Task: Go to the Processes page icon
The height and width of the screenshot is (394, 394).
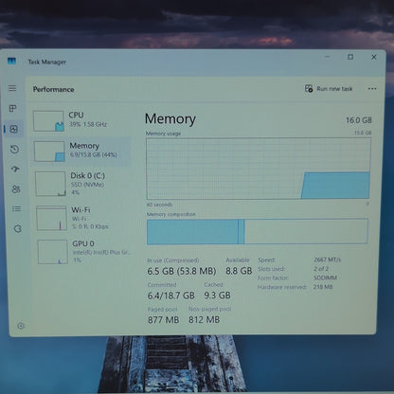Action: pyautogui.click(x=12, y=109)
